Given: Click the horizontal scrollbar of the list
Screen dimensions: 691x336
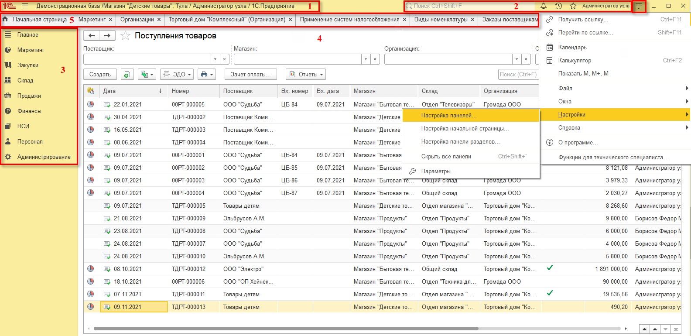Looking at the screenshot, I should (x=286, y=329).
